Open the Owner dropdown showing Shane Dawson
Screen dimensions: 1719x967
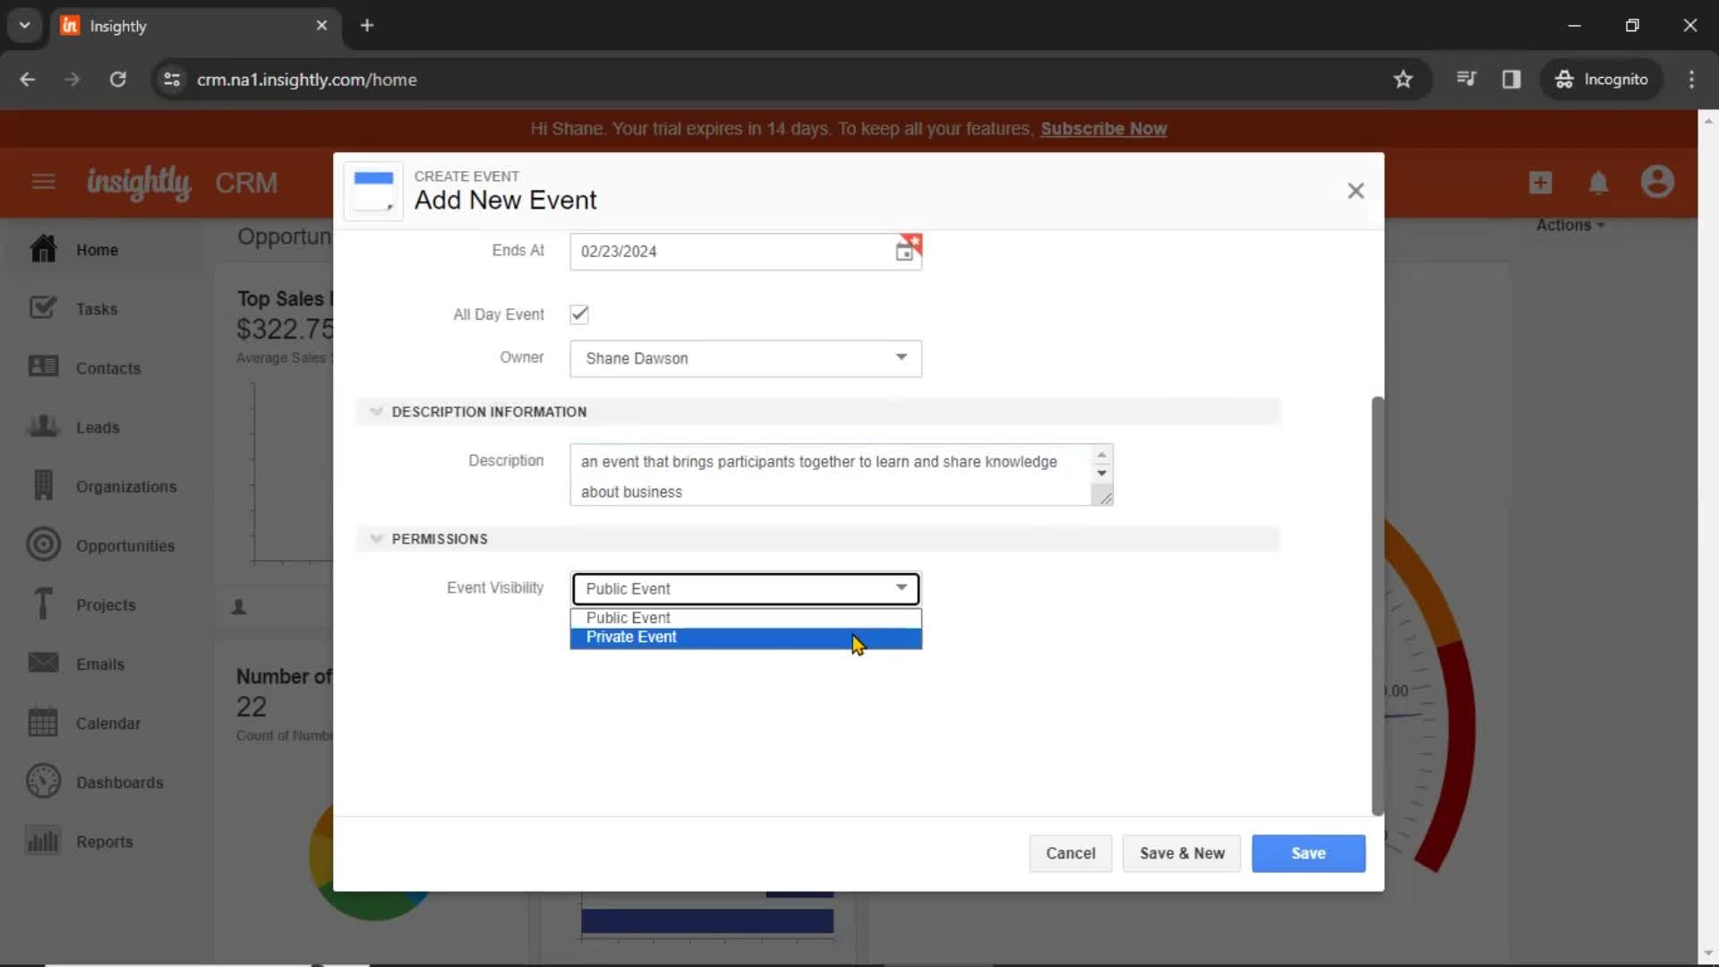pos(746,358)
